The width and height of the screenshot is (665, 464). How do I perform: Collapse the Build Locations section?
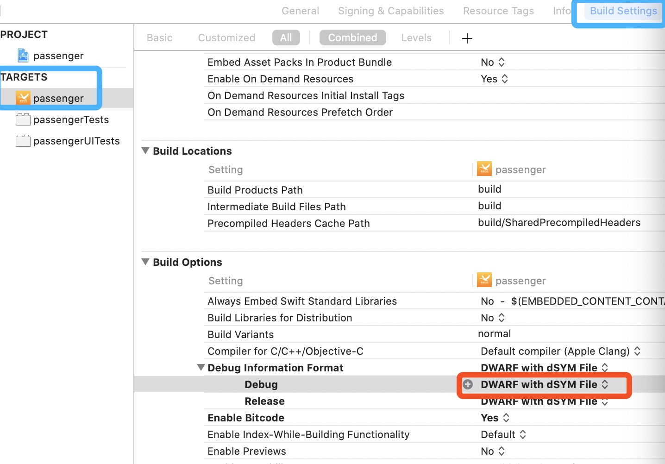(x=145, y=151)
